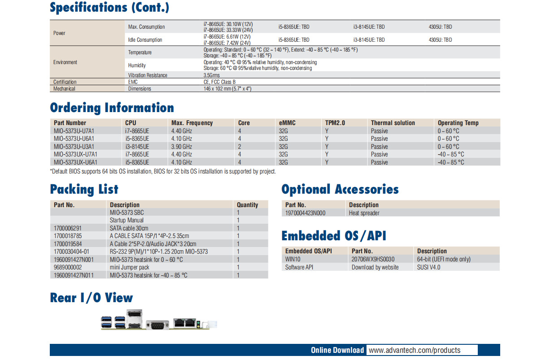This screenshot has height=360, width=550.
Task: Select the "Specifications (Cont.)" heading
Action: tap(109, 8)
